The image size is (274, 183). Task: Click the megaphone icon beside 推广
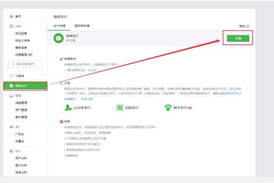coord(11,127)
